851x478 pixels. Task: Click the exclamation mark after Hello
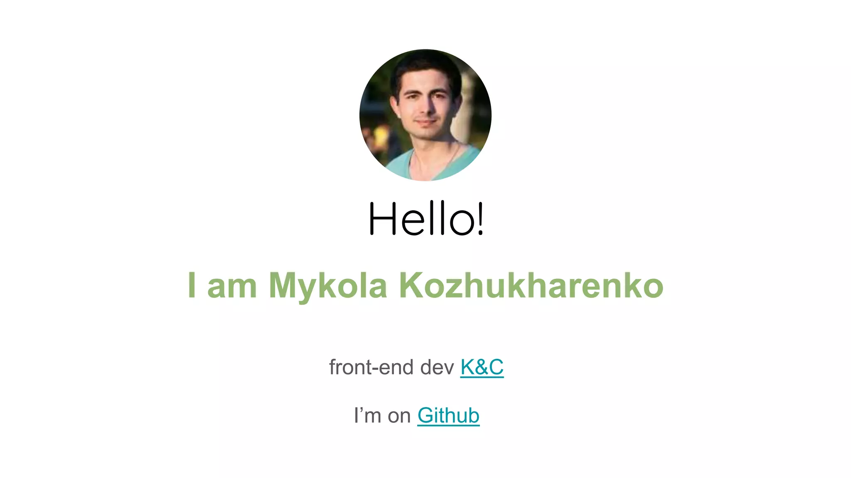480,218
